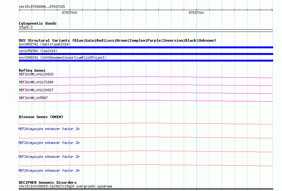Open the fourth MEF2A myocyte enhancer factor link

click(x=49, y=171)
